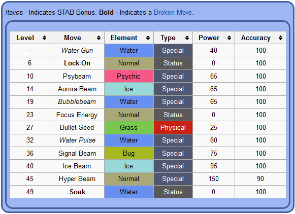Sort by Power using arrow icon
This screenshot has width=295, height=214.
click(x=229, y=38)
